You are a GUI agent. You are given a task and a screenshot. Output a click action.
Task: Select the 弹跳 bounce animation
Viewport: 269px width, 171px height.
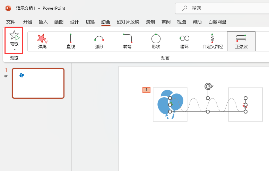42,41
